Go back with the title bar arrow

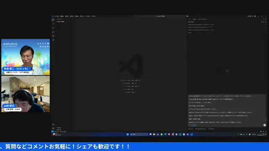click(x=130, y=16)
